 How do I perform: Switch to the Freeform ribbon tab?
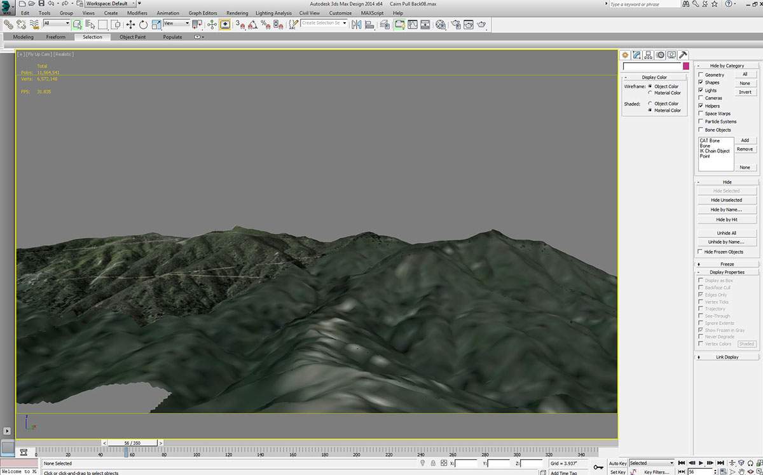click(x=55, y=37)
